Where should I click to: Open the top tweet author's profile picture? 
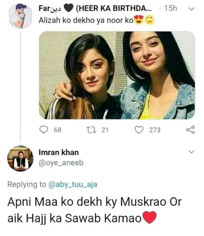20,16
